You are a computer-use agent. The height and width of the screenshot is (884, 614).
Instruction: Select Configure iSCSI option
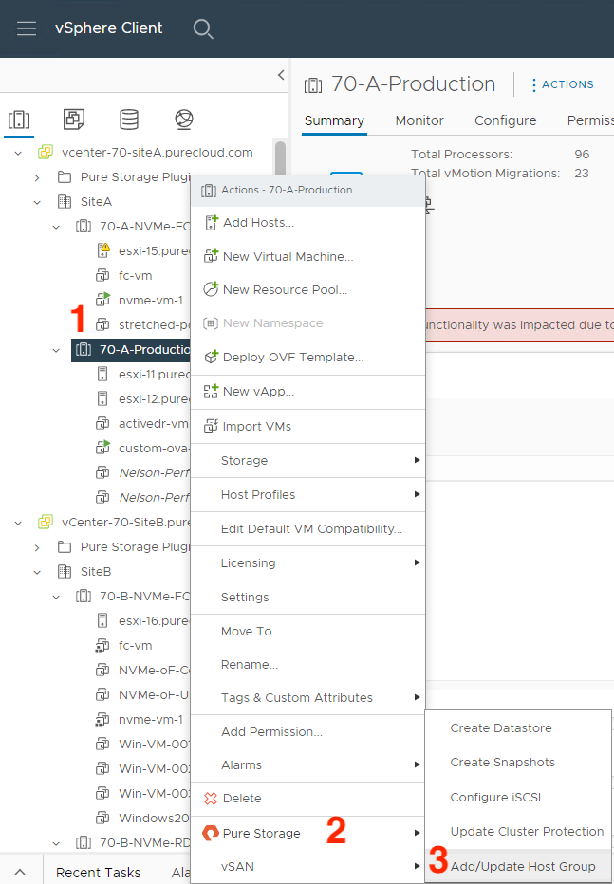coord(518,797)
